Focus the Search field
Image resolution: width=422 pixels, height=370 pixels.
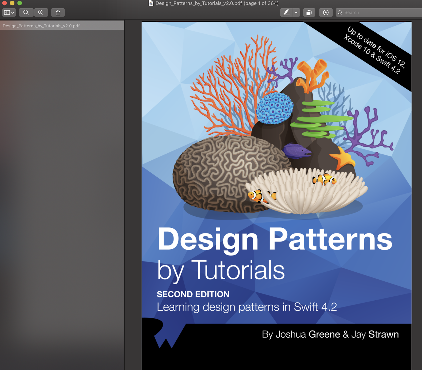[379, 12]
